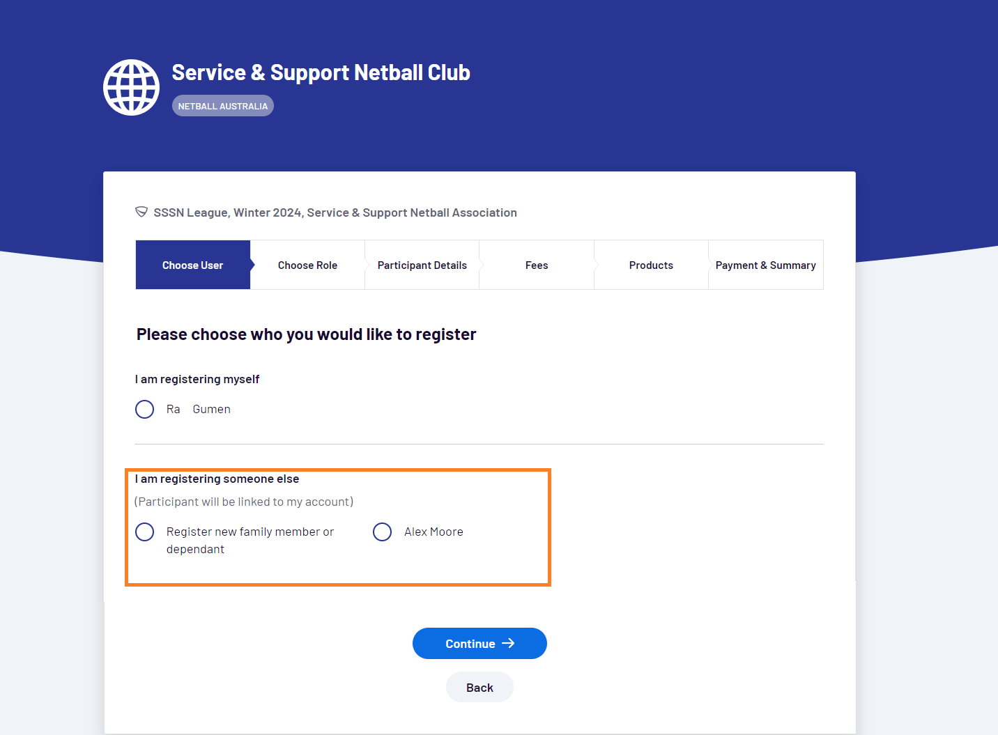The height and width of the screenshot is (735, 998).
Task: Click the Gumen surname label
Action: (x=212, y=409)
